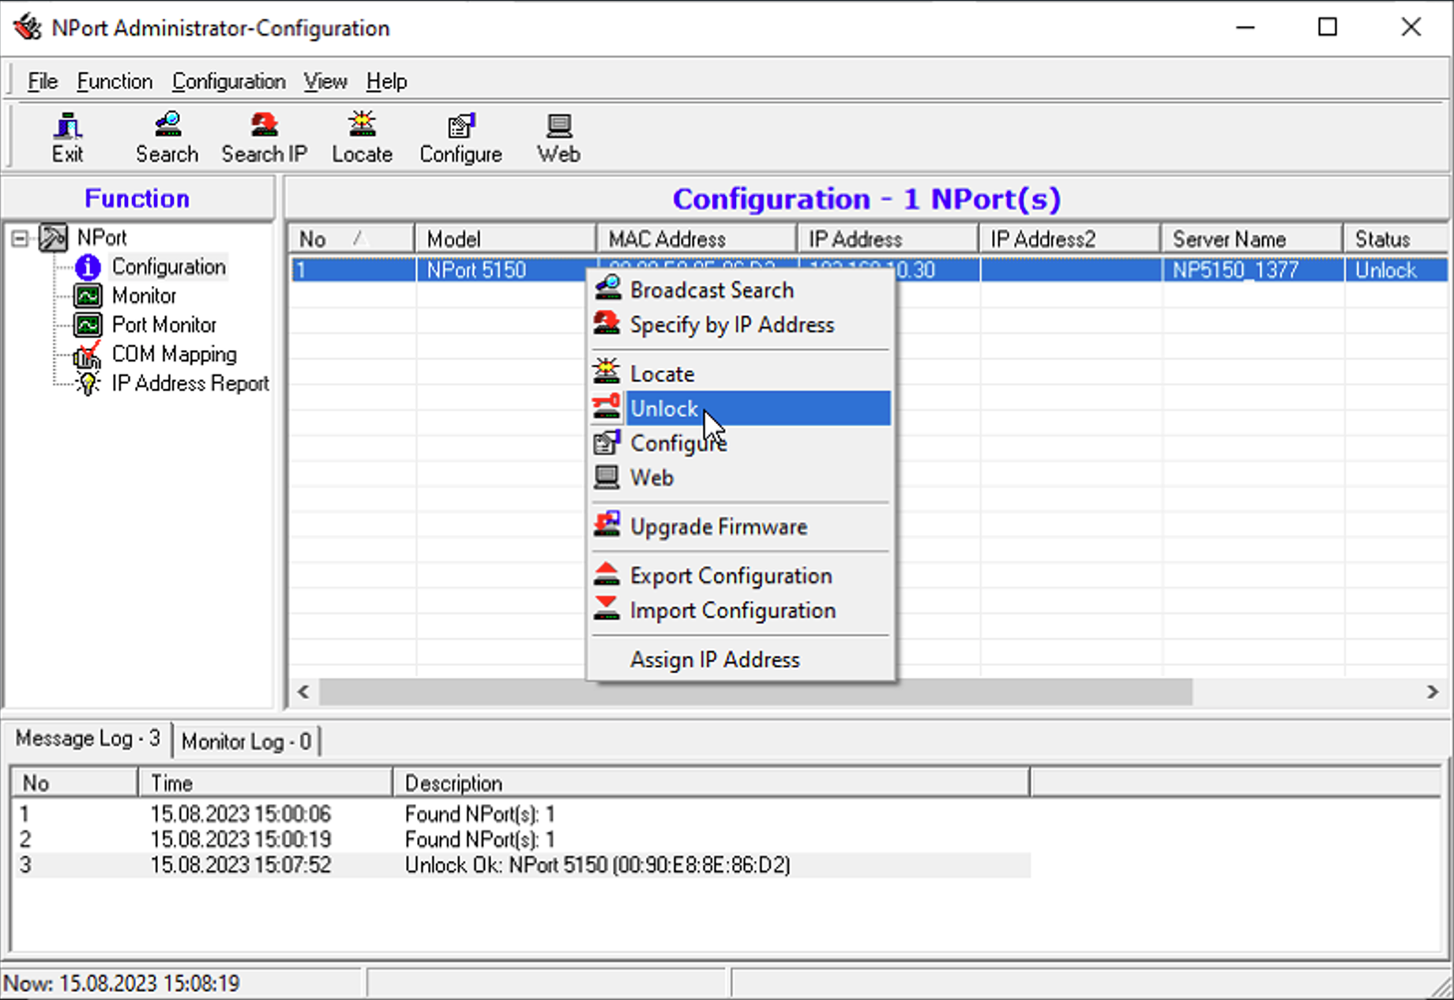This screenshot has width=1454, height=1000.
Task: Click the Locate toolbar icon
Action: coord(363,126)
